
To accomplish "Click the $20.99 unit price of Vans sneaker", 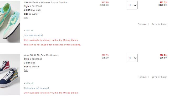I will pos(105,55).
